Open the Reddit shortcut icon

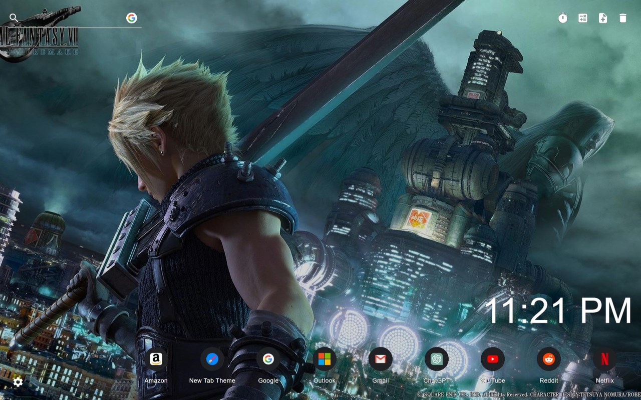tap(549, 359)
